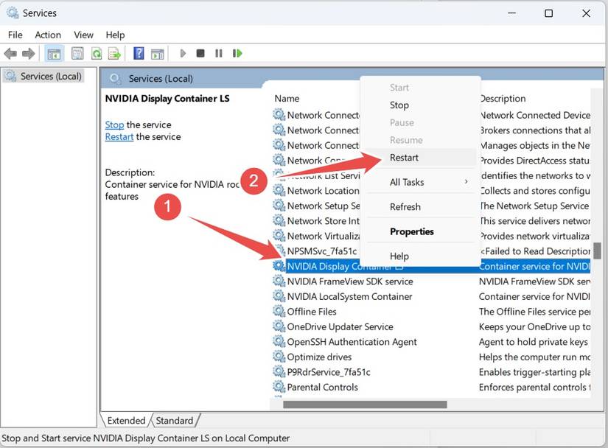The image size is (608, 448).
Task: Open the Action menu
Action: [47, 35]
